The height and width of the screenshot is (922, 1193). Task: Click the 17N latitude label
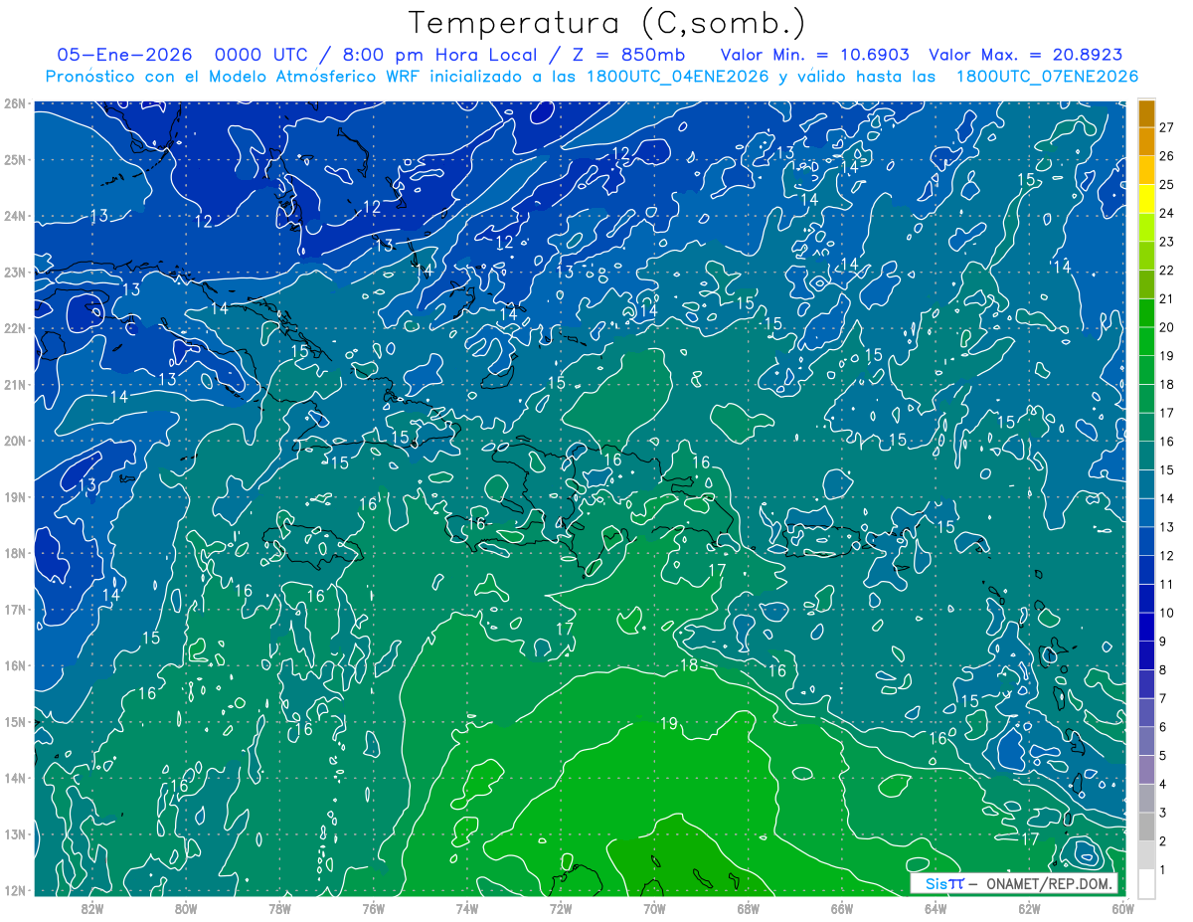click(15, 610)
